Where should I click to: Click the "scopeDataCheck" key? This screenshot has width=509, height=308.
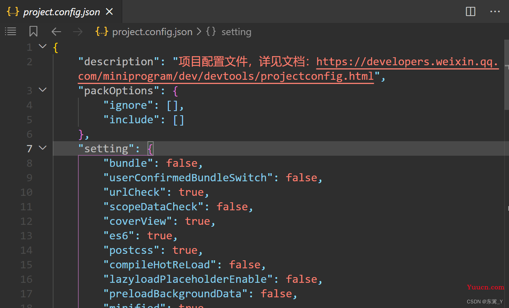point(154,207)
